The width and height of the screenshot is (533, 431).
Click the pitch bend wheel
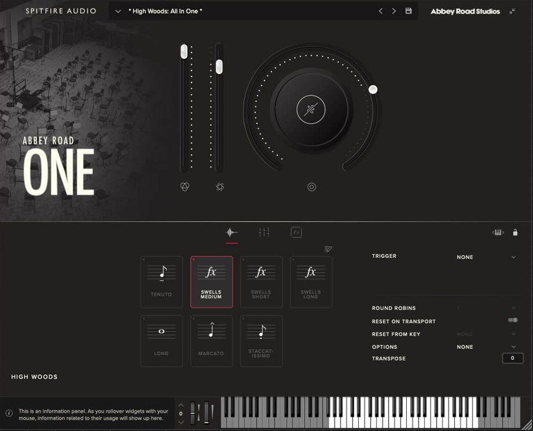pos(192,413)
